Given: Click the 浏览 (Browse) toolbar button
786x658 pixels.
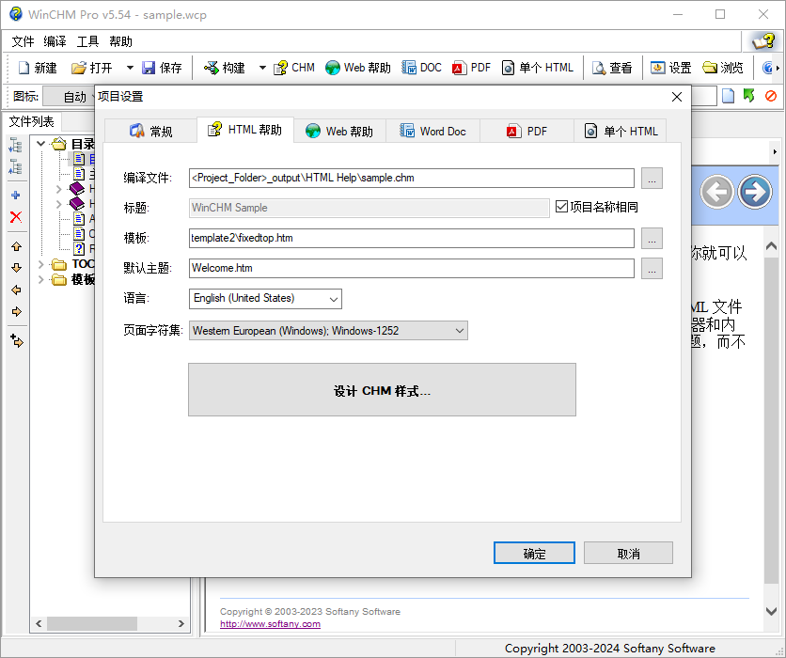Looking at the screenshot, I should (x=722, y=68).
